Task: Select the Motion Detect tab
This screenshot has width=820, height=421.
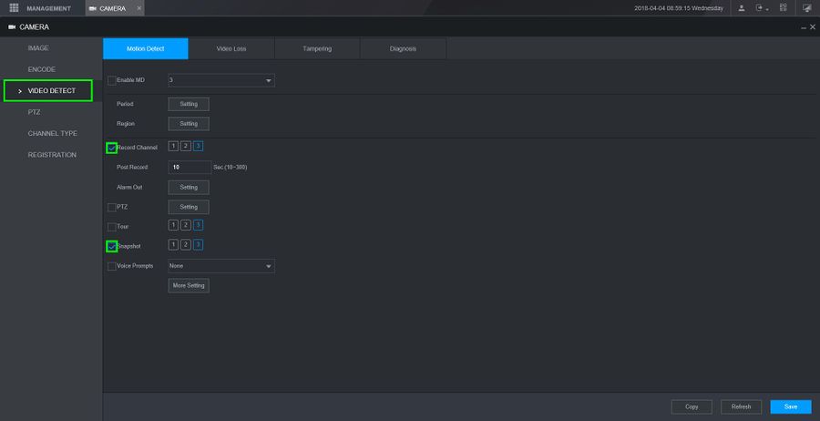Action: pos(146,48)
